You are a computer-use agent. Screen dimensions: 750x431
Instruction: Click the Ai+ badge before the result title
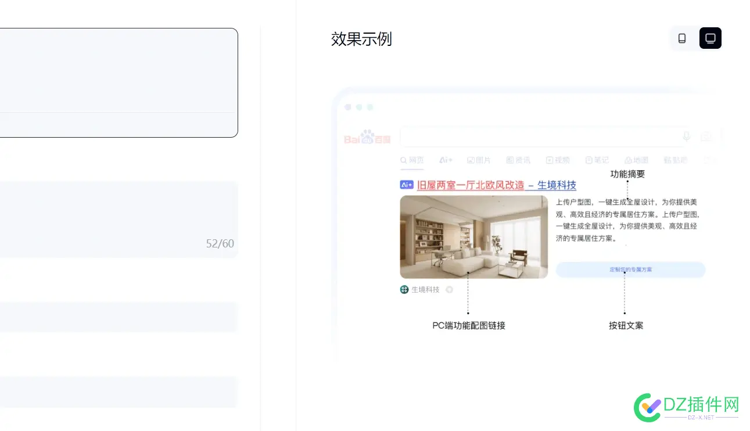pos(407,184)
